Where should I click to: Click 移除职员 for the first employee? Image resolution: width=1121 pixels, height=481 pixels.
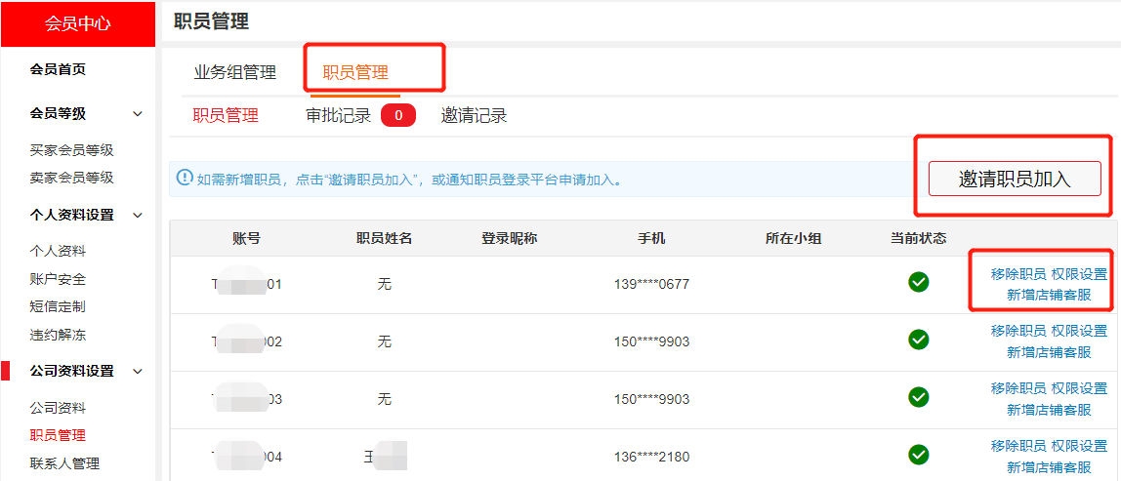[x=1017, y=274]
